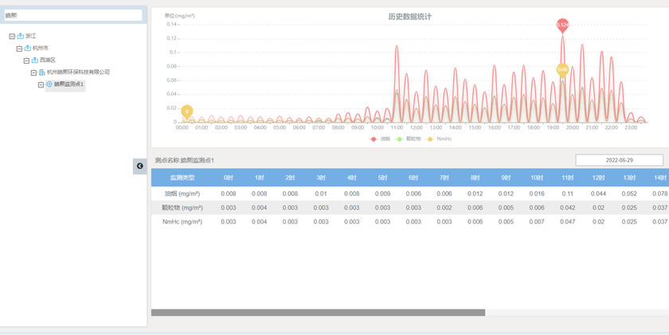The height and width of the screenshot is (335, 669).
Task: Collapse the left sidebar with arrow button
Action: point(139,166)
